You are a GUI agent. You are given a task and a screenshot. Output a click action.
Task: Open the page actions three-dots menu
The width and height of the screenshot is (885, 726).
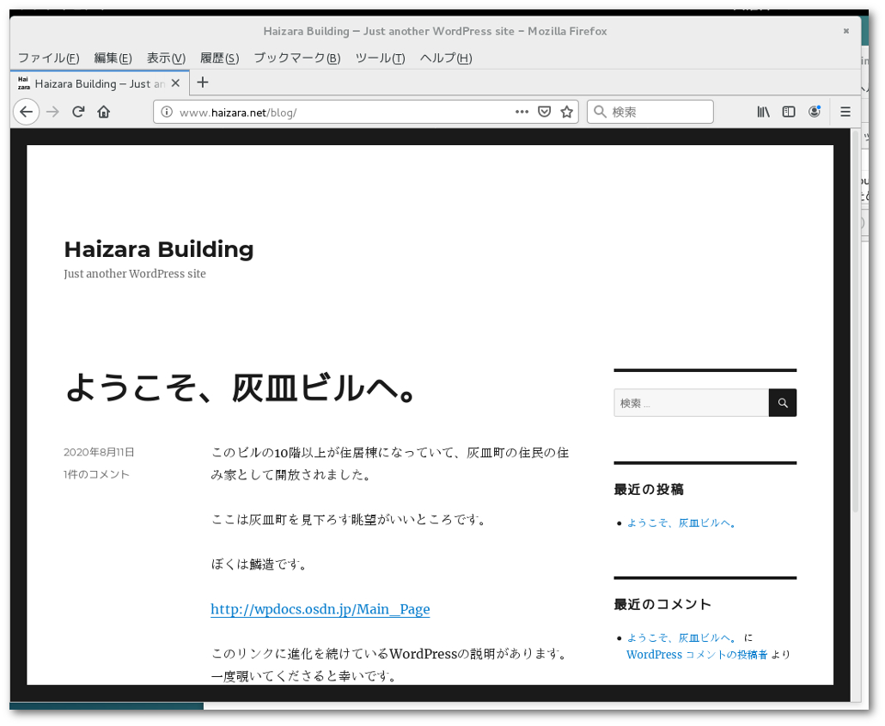click(522, 112)
